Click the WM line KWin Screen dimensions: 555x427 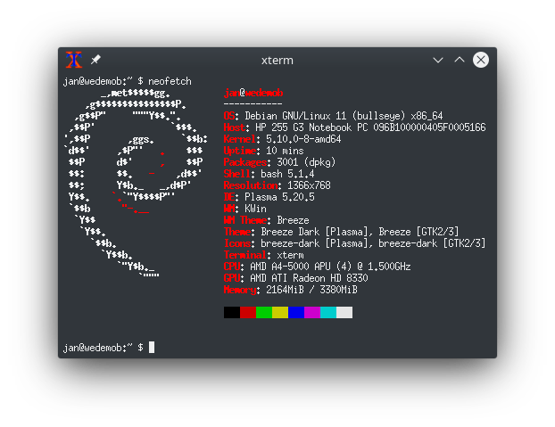click(x=245, y=209)
